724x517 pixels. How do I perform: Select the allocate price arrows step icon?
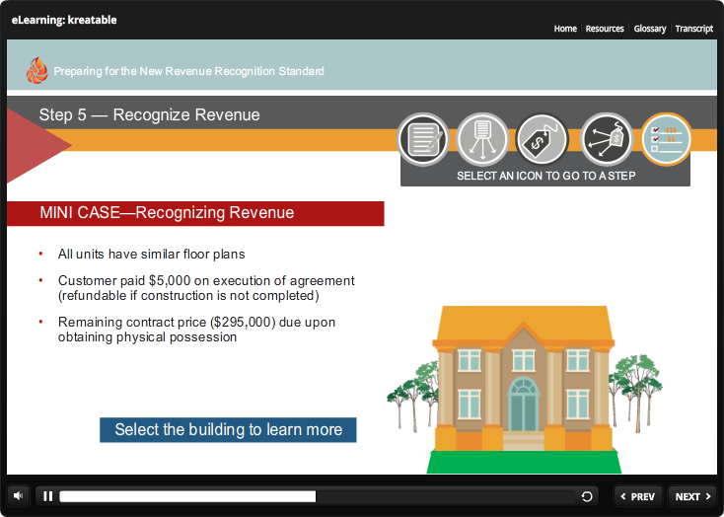coord(606,140)
